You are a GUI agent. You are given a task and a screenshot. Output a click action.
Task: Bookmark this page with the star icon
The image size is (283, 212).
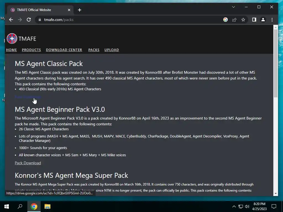click(243, 20)
